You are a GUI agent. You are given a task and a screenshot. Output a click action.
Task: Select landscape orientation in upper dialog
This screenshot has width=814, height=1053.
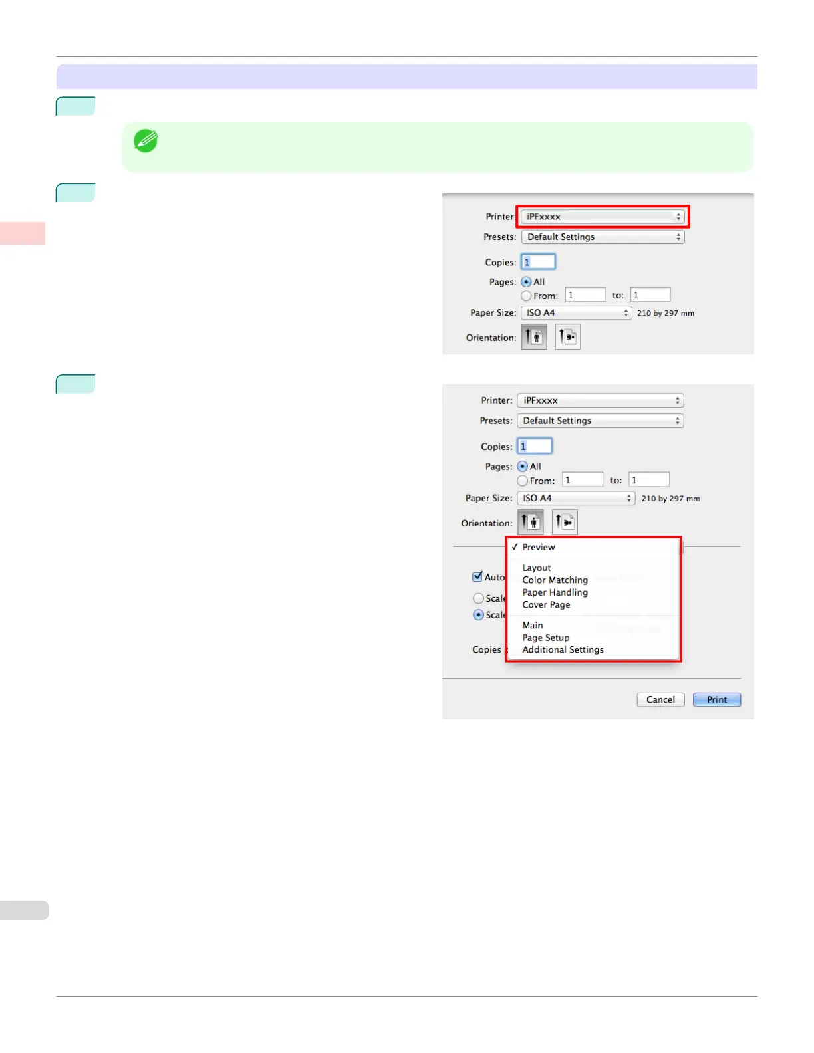pyautogui.click(x=567, y=337)
